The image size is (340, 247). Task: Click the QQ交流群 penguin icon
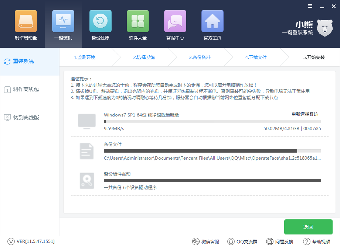click(x=231, y=241)
